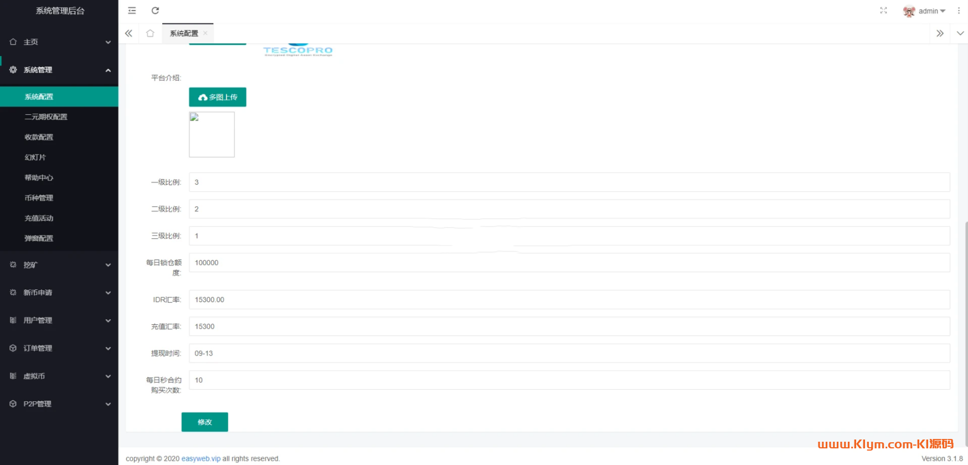Click the 新币申请 sidebar icon
This screenshot has width=968, height=465.
(x=13, y=293)
